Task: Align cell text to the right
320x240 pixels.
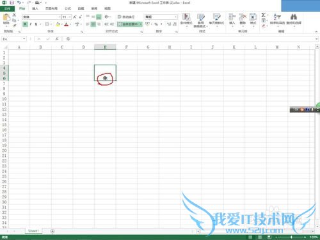Action: pyautogui.click(x=99, y=24)
